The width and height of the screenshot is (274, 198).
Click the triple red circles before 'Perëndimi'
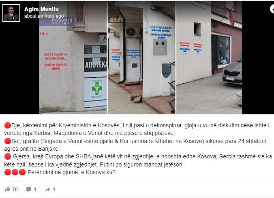pyautogui.click(x=15, y=172)
